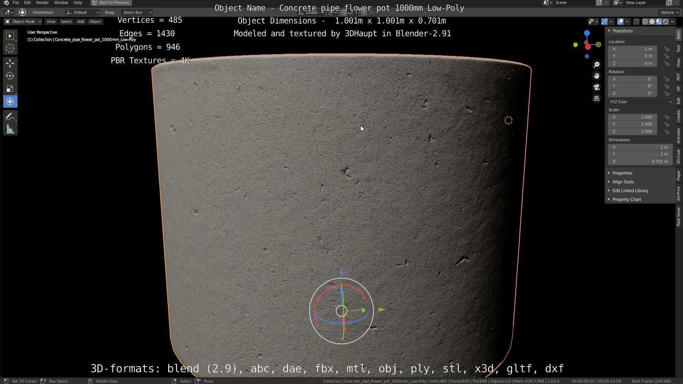This screenshot has height=384, width=683.
Task: Open the Window menu
Action: 61,2
